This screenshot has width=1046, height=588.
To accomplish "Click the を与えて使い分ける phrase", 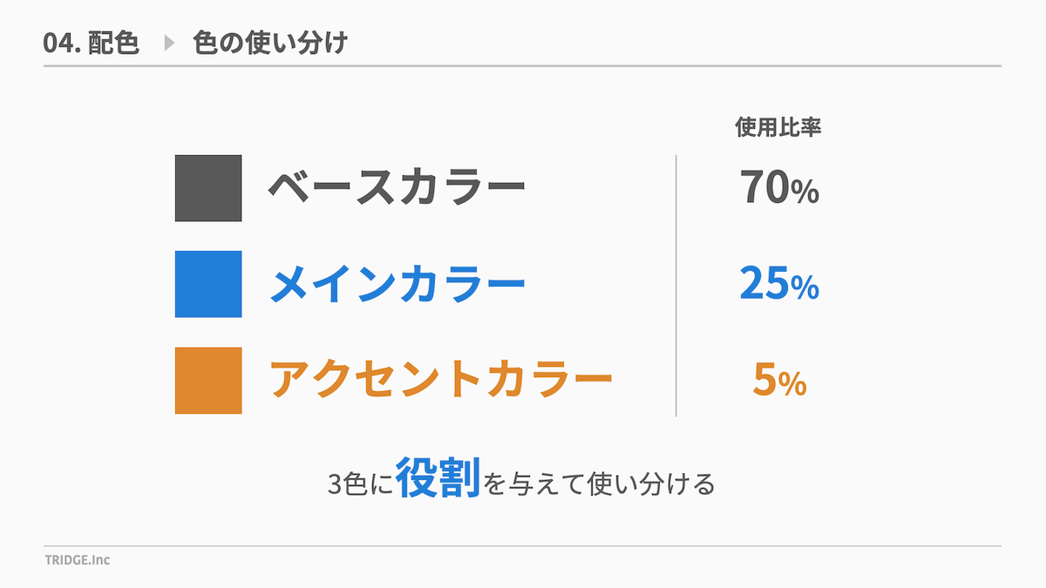I will pyautogui.click(x=600, y=484).
